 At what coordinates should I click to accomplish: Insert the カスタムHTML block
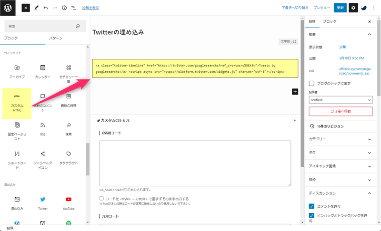17,103
